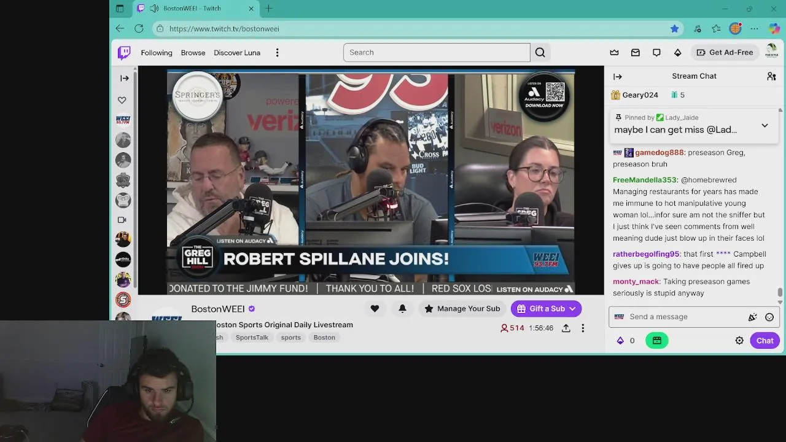Viewport: 786px width, 442px height.
Task: Open the WEEI channel in sidebar
Action: coord(123,120)
